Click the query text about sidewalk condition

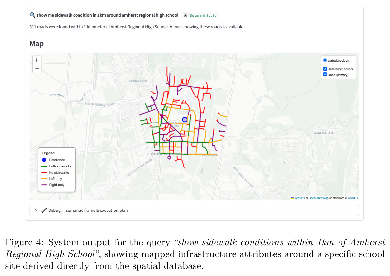point(108,15)
